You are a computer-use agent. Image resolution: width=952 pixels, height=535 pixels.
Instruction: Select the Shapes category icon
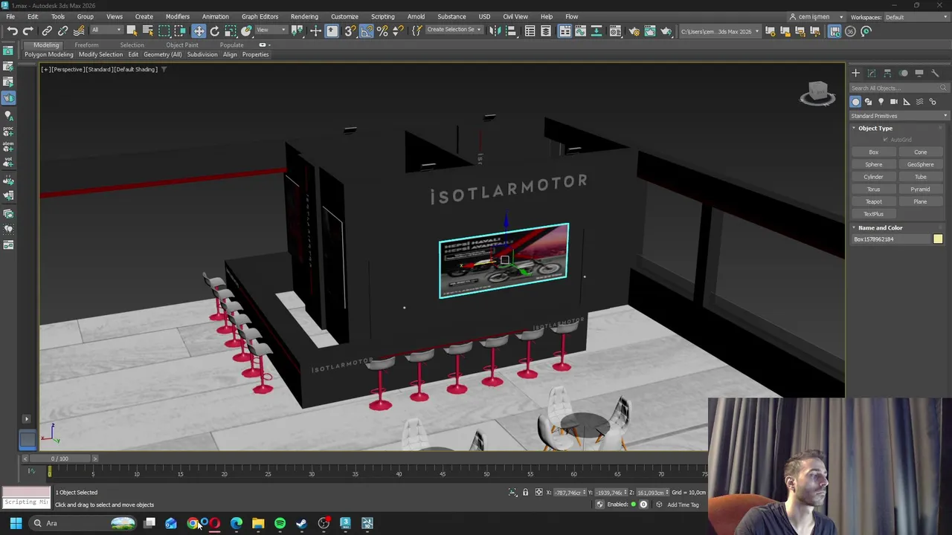[x=868, y=102]
